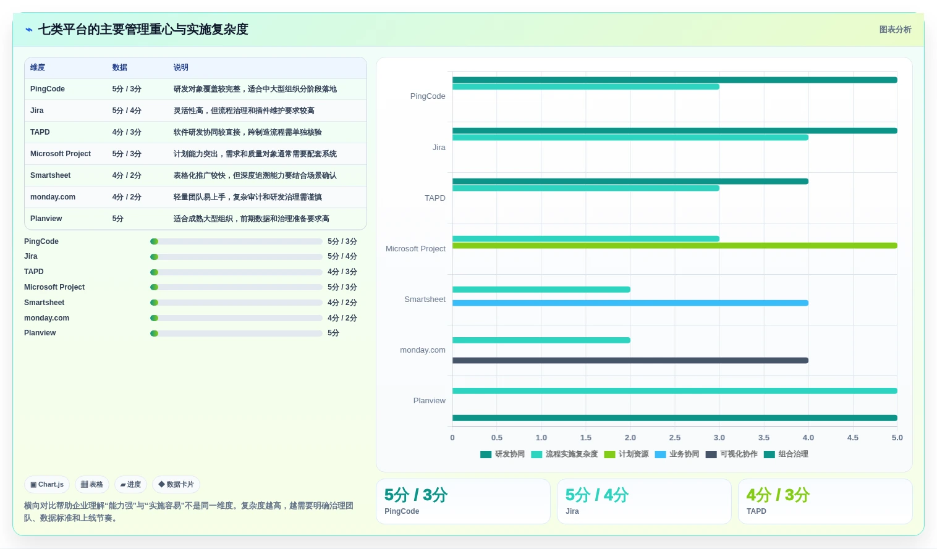Open the PingCode 5分 / 3分 data card
Image resolution: width=937 pixels, height=549 pixels.
click(463, 501)
